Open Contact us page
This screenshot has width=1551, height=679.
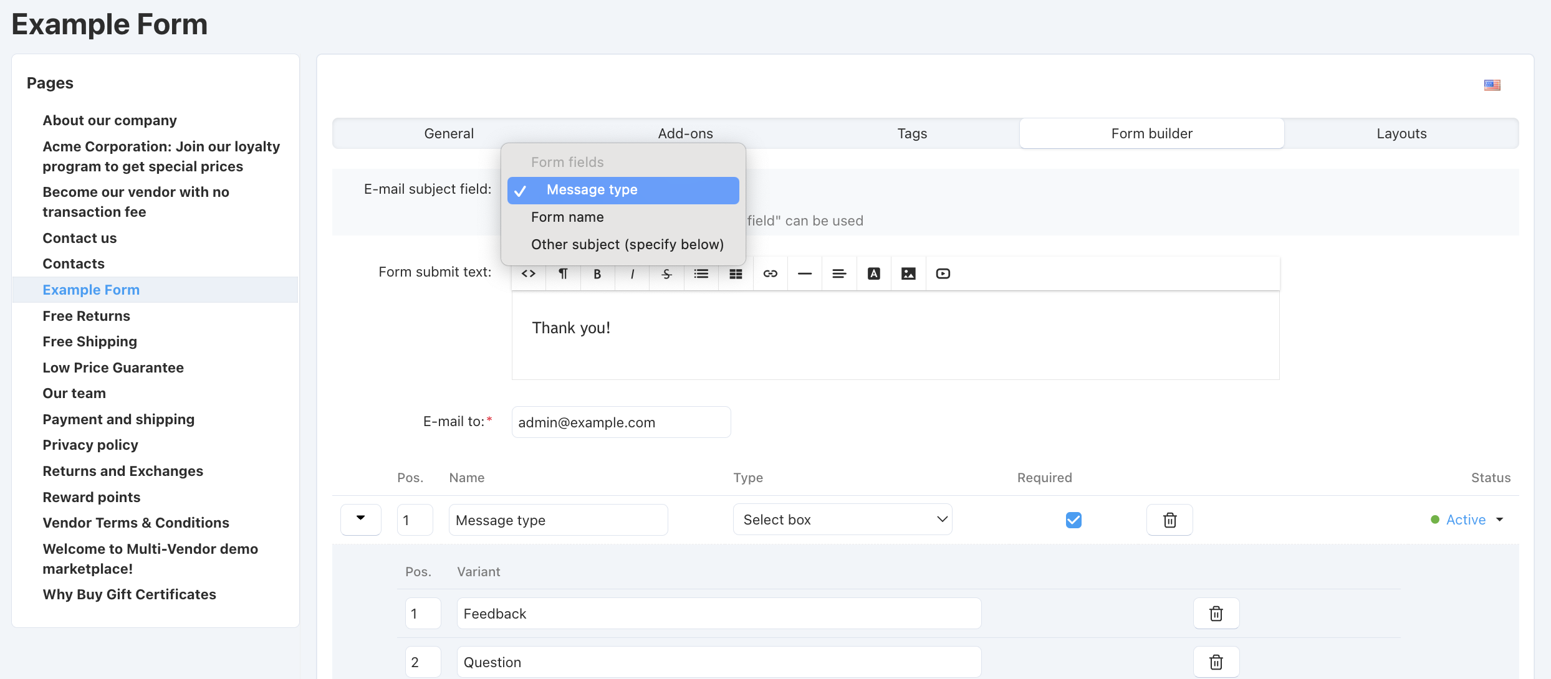tap(80, 238)
